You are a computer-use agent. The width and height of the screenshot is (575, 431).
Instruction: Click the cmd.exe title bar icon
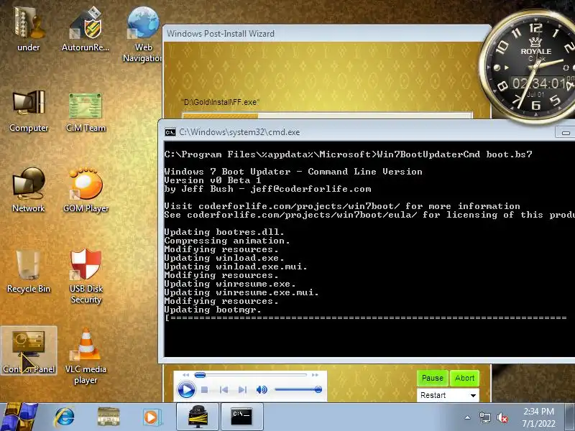[x=170, y=132]
